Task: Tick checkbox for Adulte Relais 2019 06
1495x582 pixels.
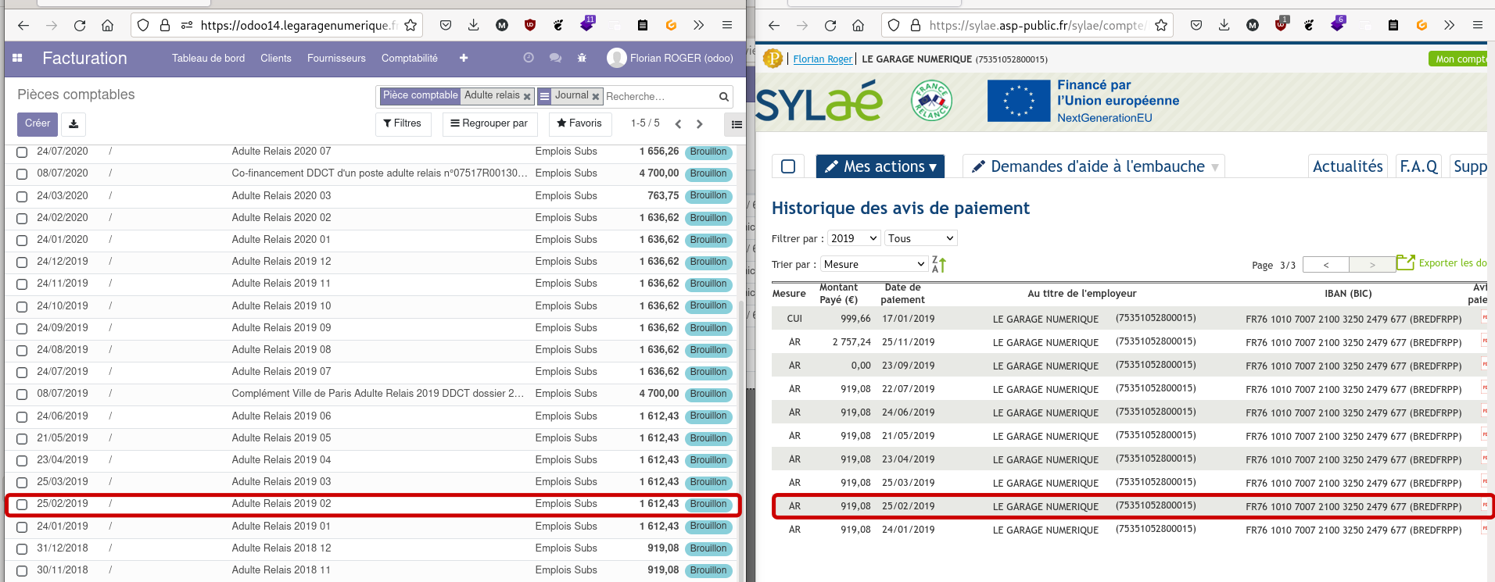Action: (x=22, y=416)
